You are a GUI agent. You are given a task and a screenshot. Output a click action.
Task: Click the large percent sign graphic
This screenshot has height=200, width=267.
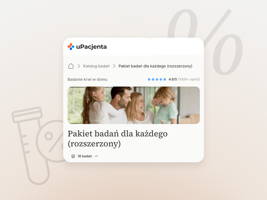pos(205,42)
